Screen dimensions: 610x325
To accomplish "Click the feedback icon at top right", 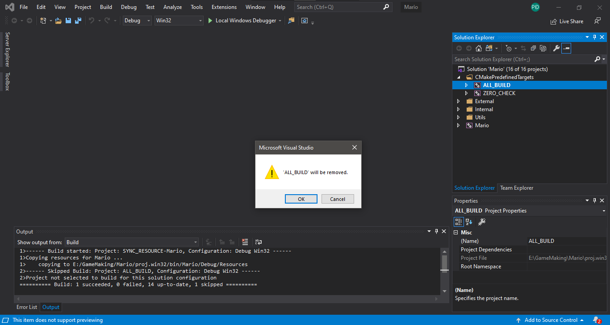I will coord(597,21).
